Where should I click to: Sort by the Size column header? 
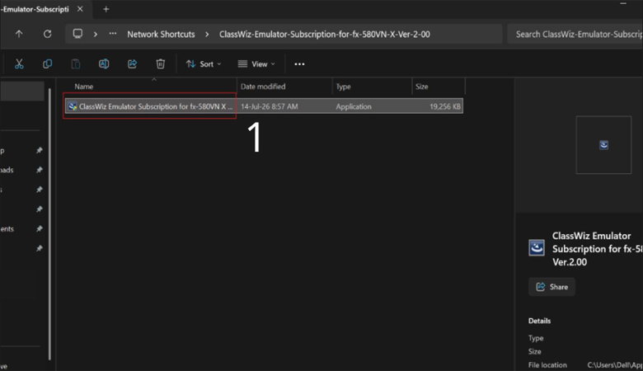(421, 87)
